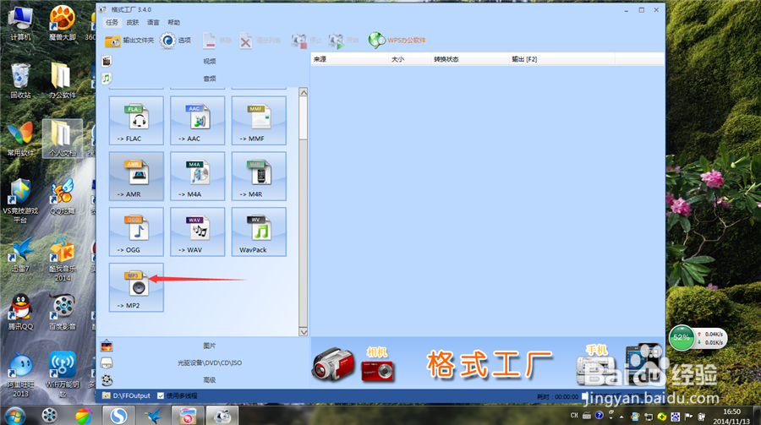Click the 52% green floating widget
The height and width of the screenshot is (425, 761).
pos(682,338)
